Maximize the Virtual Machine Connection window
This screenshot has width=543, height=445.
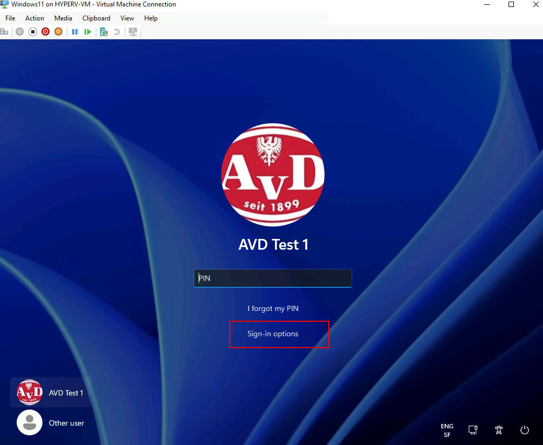[x=511, y=4]
